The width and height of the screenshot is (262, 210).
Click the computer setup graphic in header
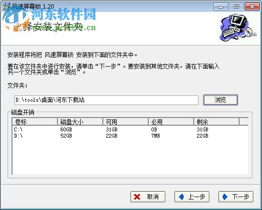click(238, 28)
